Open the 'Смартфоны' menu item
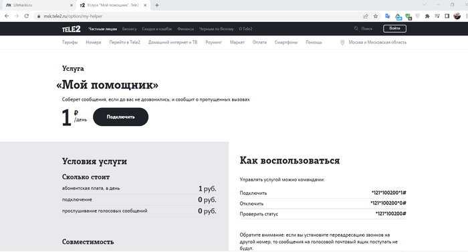 (x=286, y=42)
